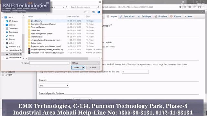Select the Complaint Managment System folder

coord(43,24)
